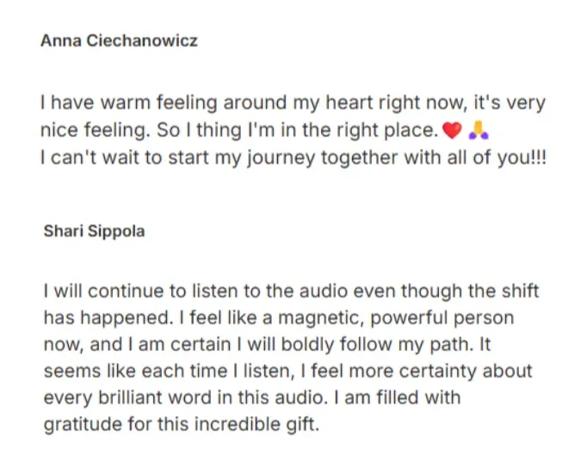Click the line "I will continue to listen"
Image resolution: width=587 pixels, height=460 pixels.
(291, 291)
